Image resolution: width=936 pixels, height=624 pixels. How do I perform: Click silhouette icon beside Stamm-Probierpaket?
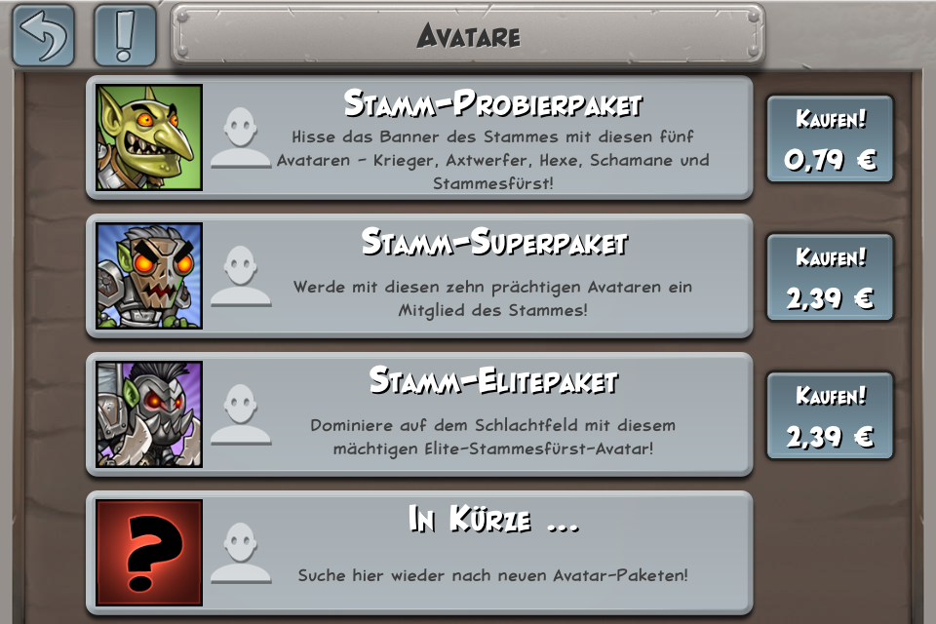[241, 137]
